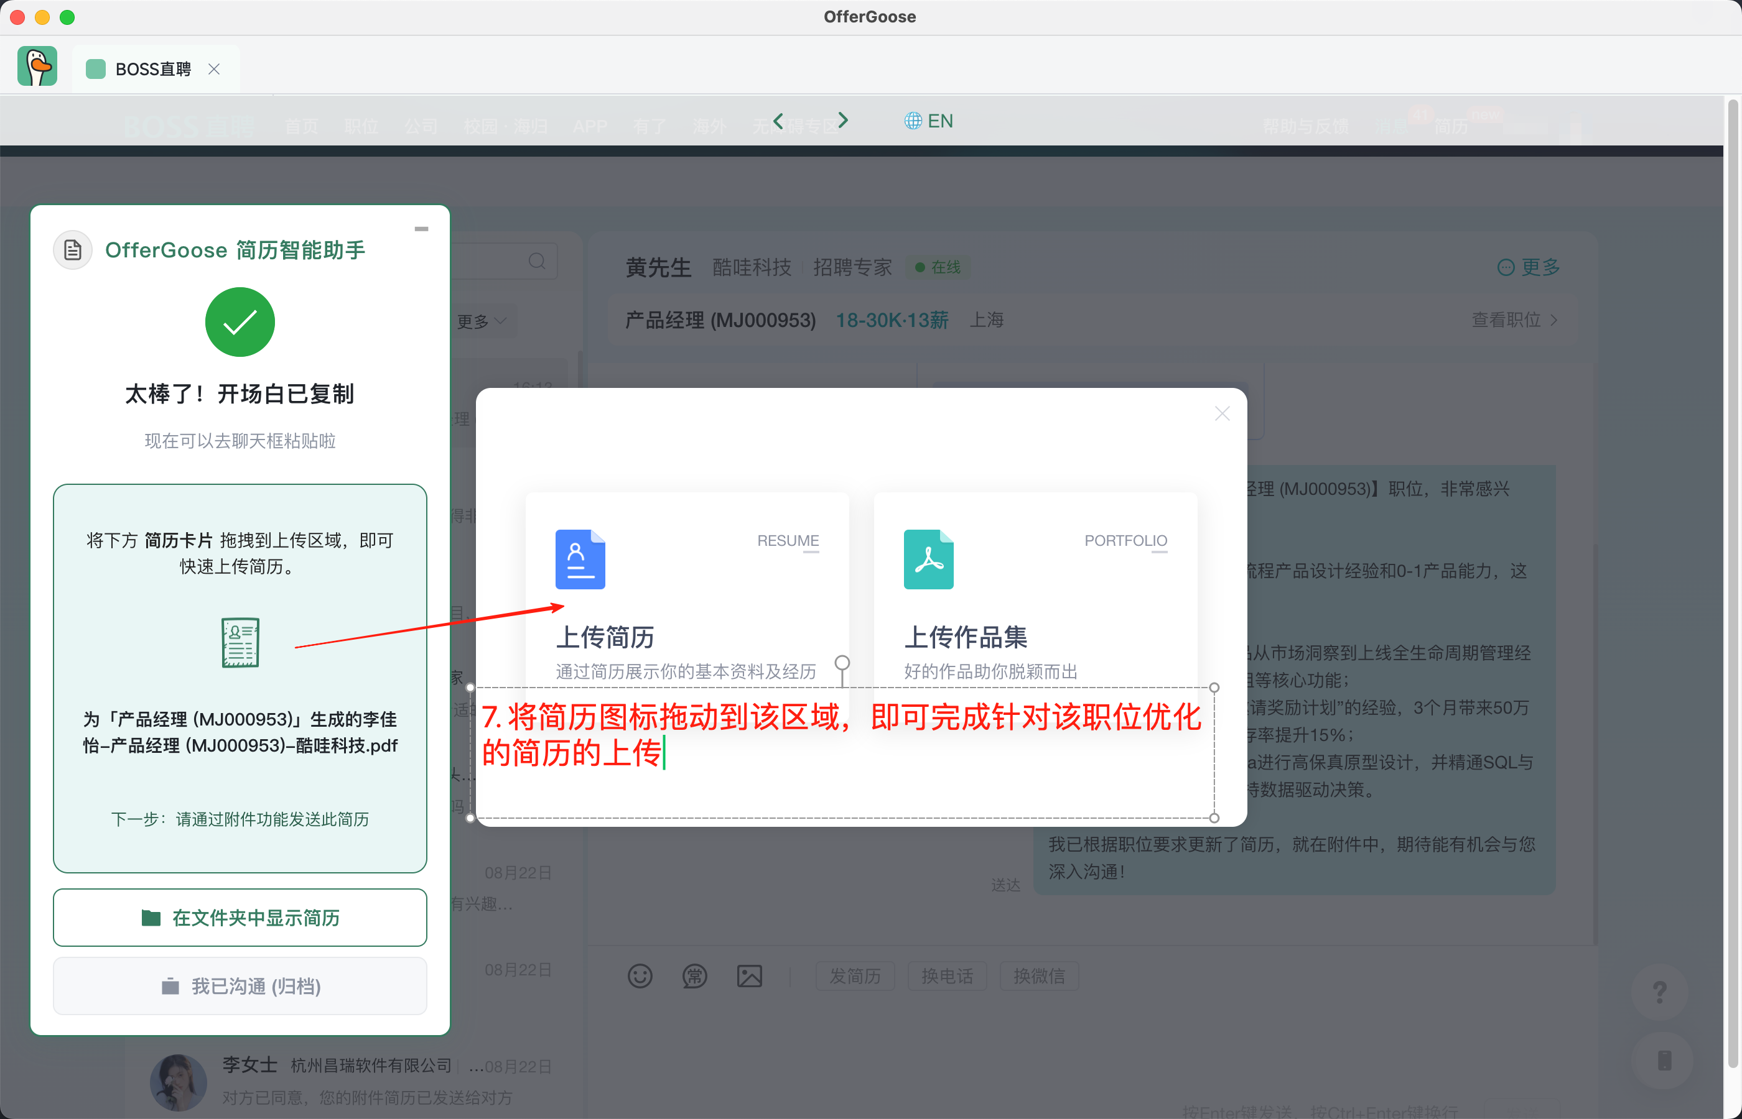Close the BOSS直聘 tab
Screen dimensions: 1742x1119
[214, 69]
